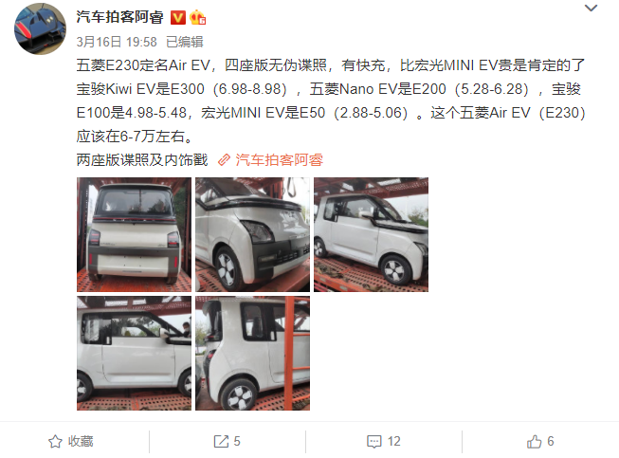
Task: Open the front three-quarter car photo
Action: click(x=371, y=234)
